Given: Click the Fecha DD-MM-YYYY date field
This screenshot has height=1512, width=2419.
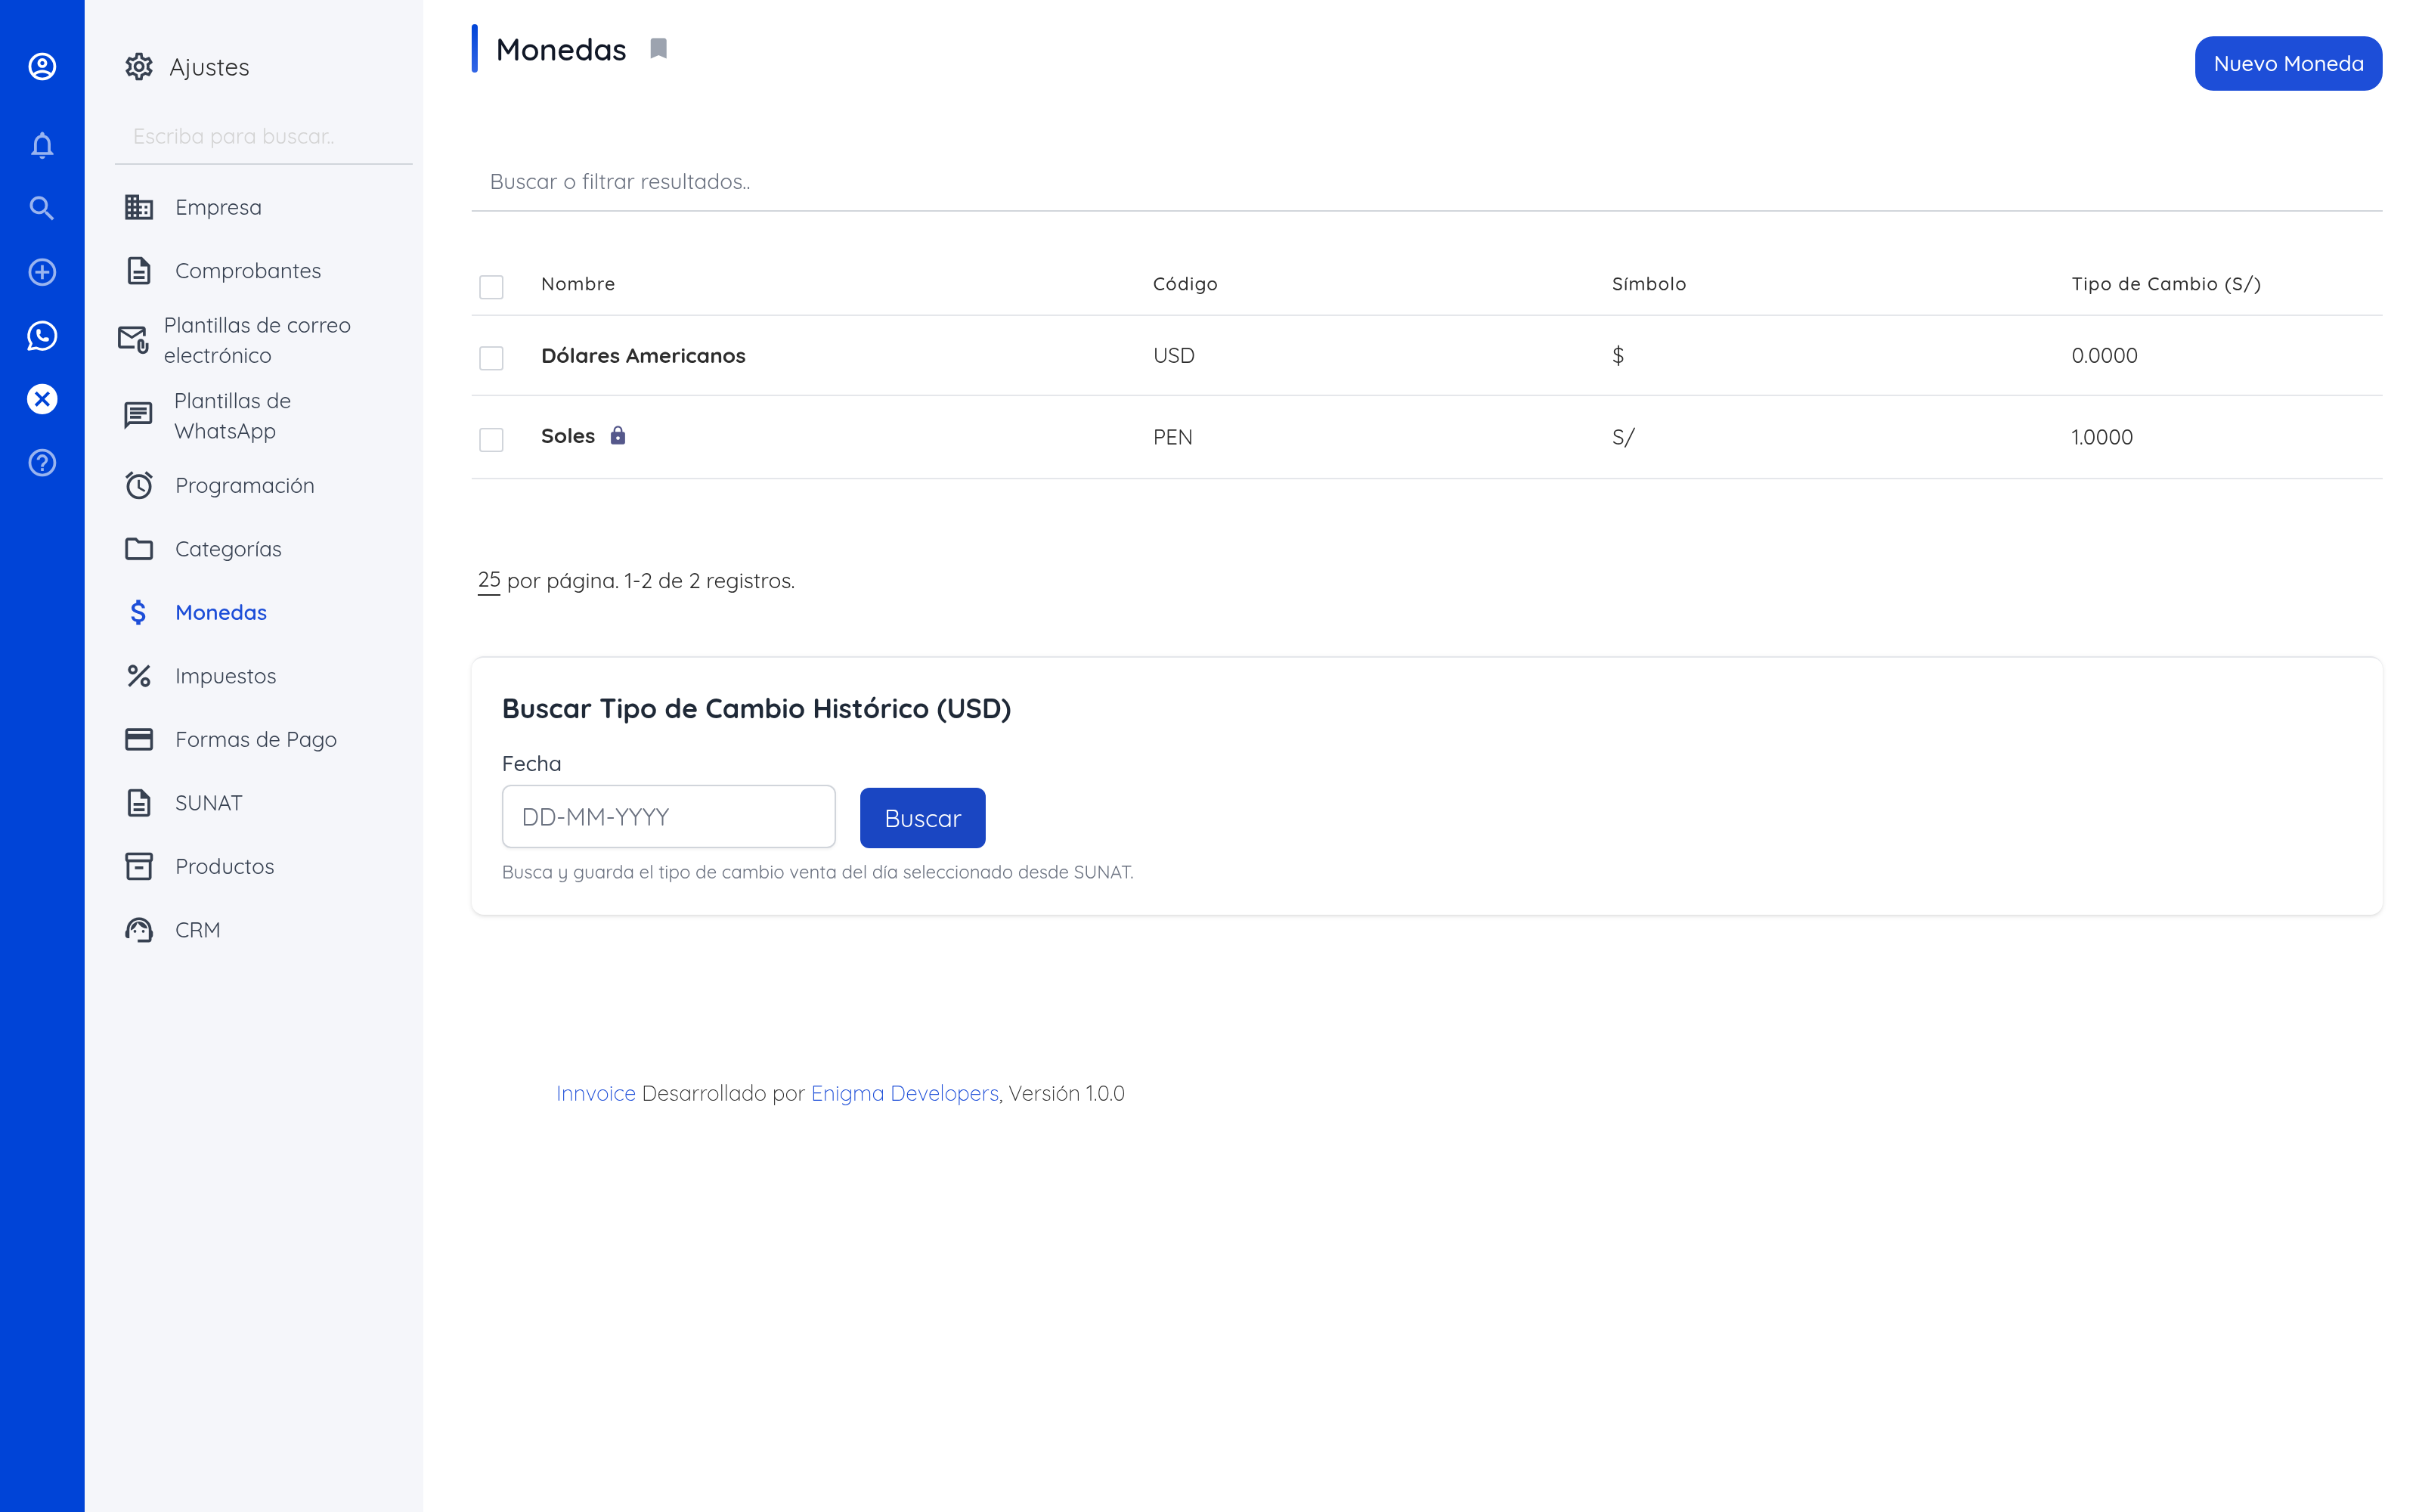Looking at the screenshot, I should point(667,816).
